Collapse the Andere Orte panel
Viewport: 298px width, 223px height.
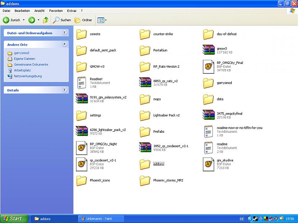pyautogui.click(x=64, y=44)
